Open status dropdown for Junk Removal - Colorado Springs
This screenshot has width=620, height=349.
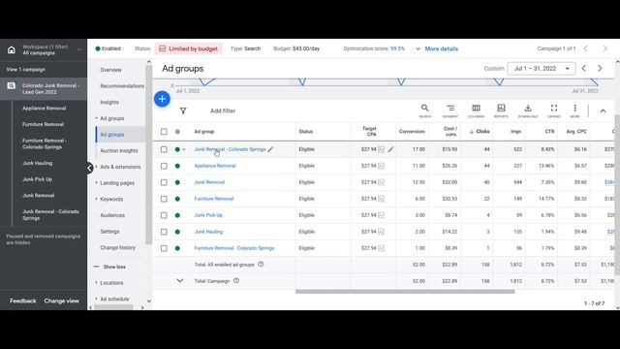(x=184, y=149)
